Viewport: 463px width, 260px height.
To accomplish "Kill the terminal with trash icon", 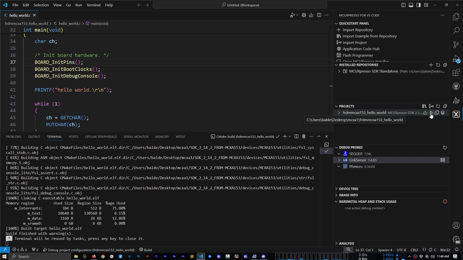I will pos(303,136).
